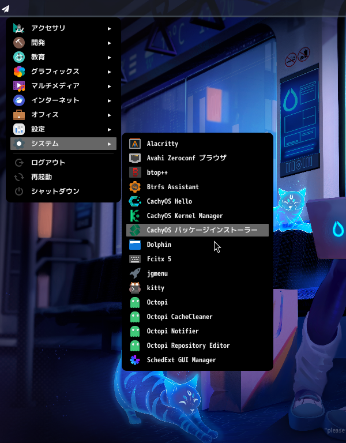Click the kitty cat terminal icon
This screenshot has width=346, height=443.
click(135, 288)
